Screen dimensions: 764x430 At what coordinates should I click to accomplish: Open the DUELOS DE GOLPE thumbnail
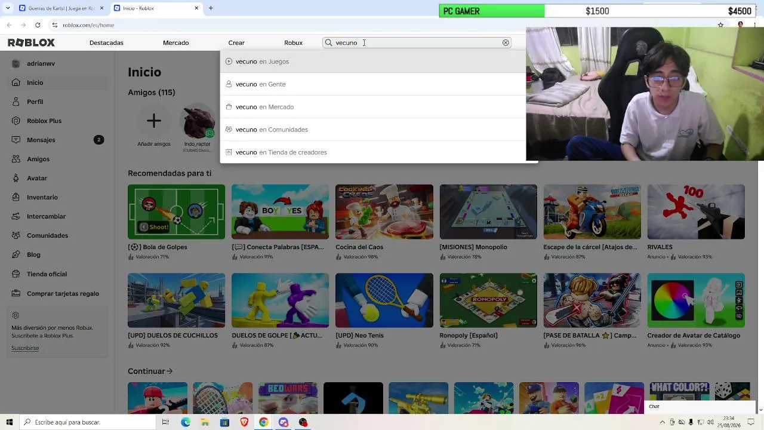pos(280,300)
